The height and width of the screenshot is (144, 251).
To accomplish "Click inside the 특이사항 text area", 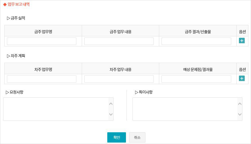I will click(185, 109).
